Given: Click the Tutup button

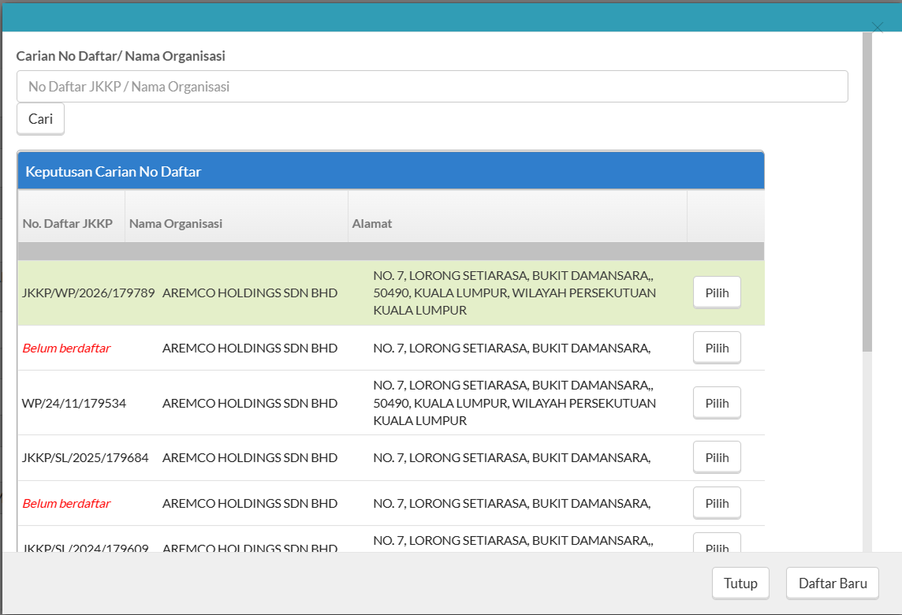Looking at the screenshot, I should coord(740,583).
